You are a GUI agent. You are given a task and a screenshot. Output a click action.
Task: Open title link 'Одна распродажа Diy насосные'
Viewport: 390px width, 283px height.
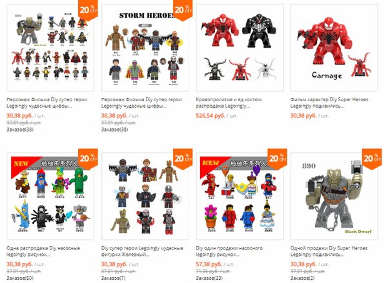[43, 248]
